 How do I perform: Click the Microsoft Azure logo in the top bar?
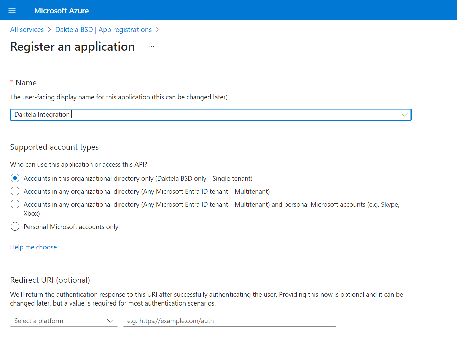click(61, 10)
